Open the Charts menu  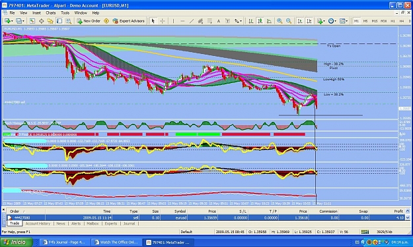pos(51,13)
